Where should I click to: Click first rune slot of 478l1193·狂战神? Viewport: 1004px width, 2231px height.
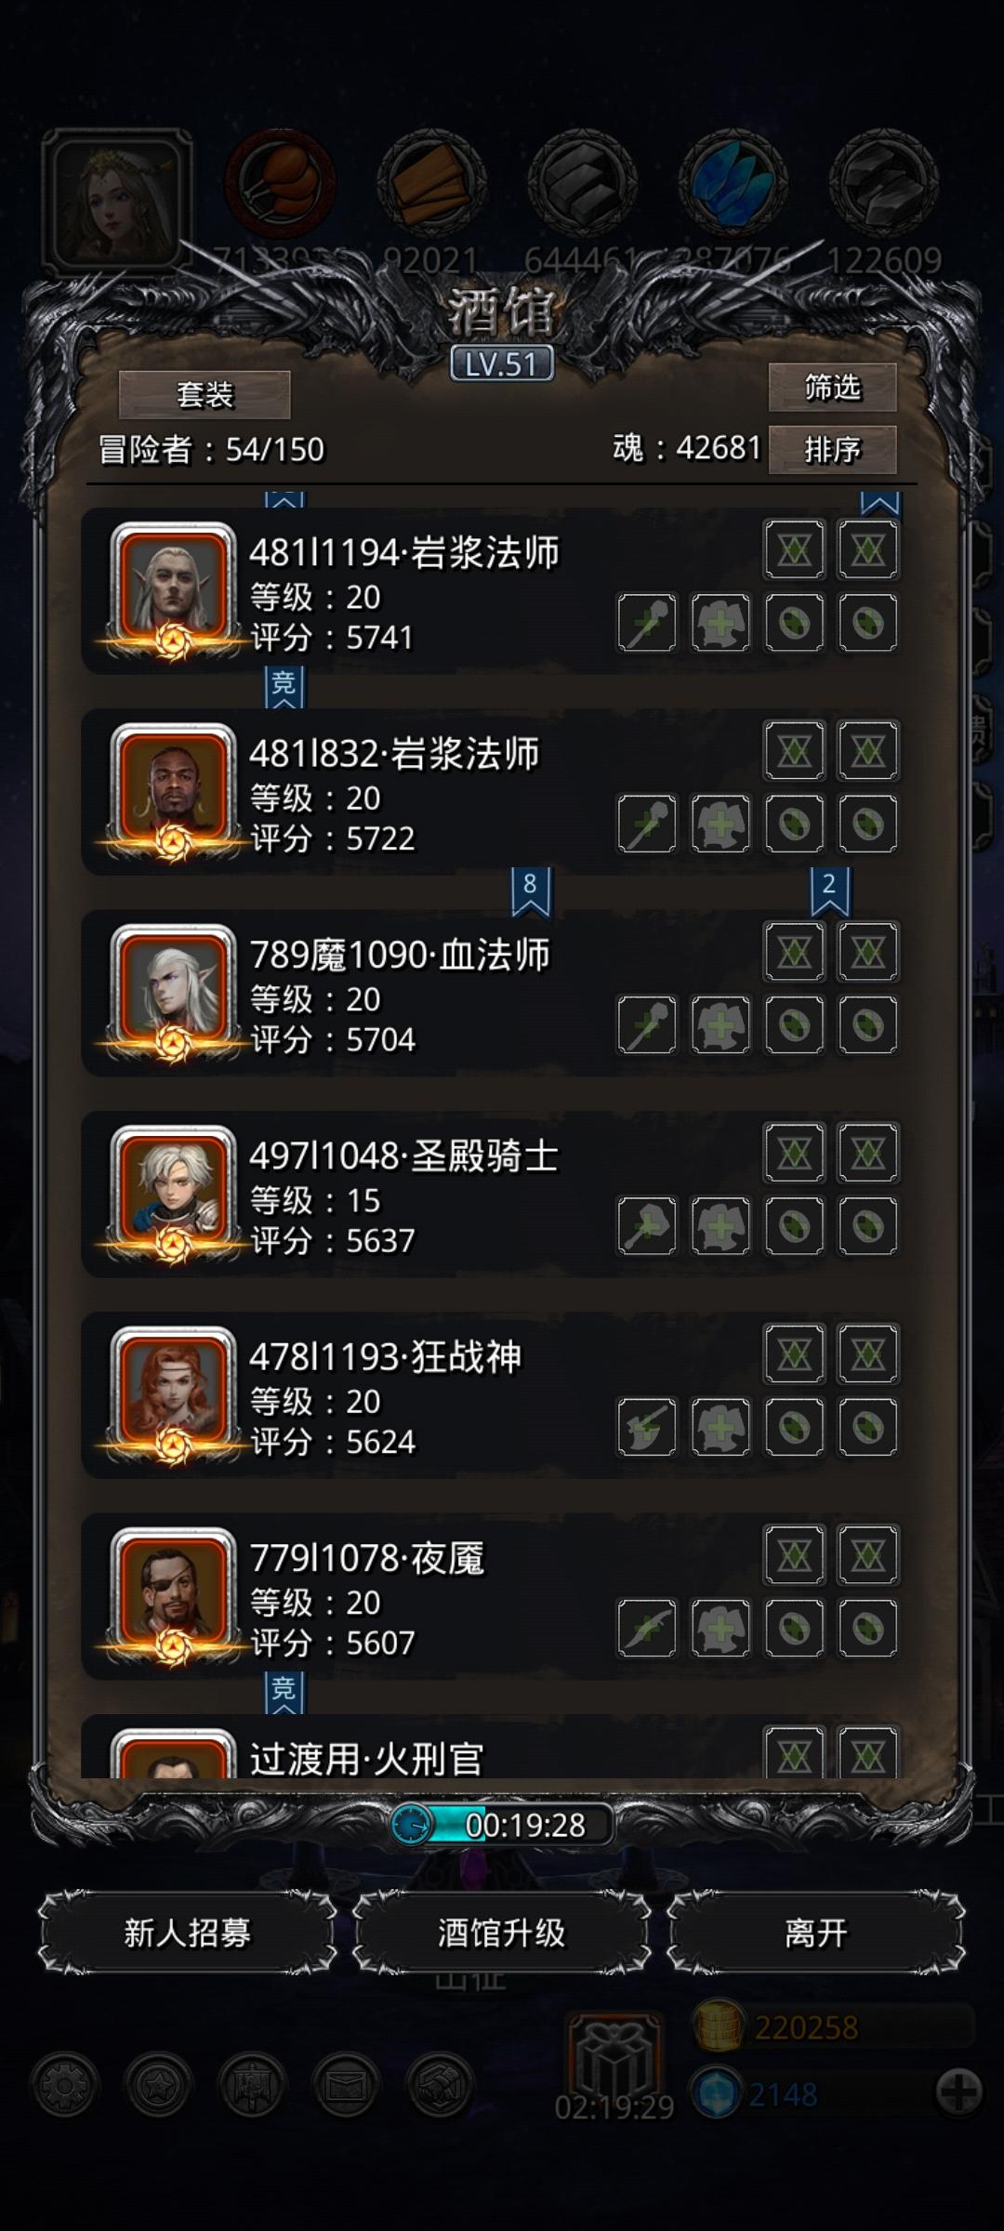point(794,1353)
